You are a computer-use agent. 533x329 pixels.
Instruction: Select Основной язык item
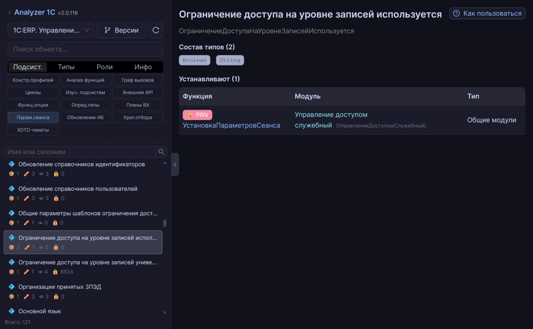pos(83,311)
